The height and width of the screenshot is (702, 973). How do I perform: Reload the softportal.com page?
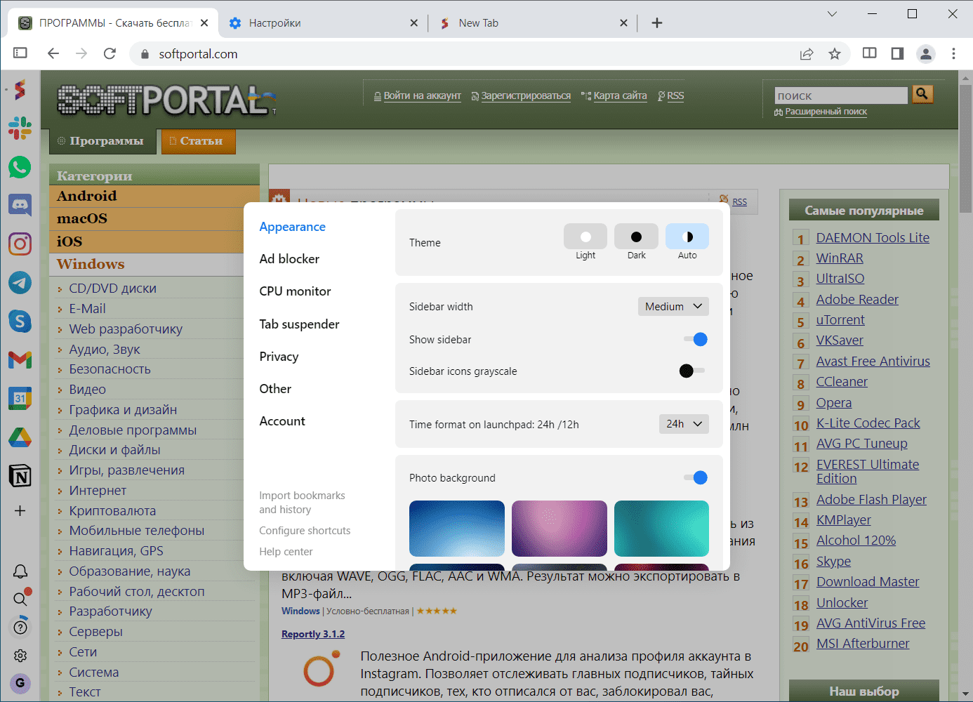click(x=110, y=53)
